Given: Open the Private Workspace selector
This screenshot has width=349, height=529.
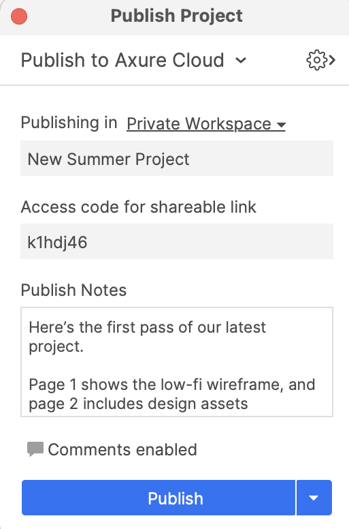Looking at the screenshot, I should (206, 124).
